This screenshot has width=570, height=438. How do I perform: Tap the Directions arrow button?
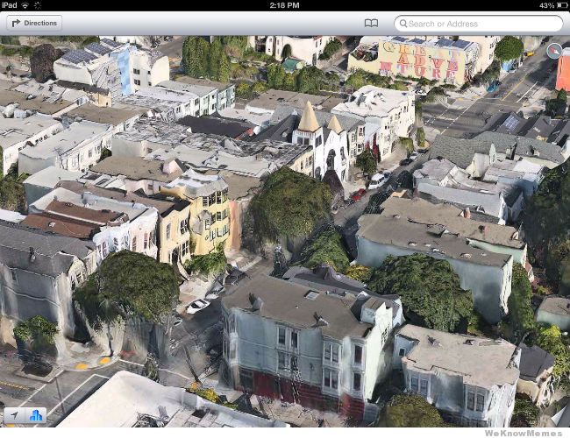(x=34, y=23)
